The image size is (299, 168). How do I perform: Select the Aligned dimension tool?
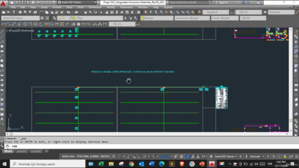[8, 24]
